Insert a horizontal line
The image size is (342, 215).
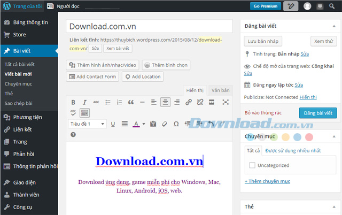(x=142, y=102)
